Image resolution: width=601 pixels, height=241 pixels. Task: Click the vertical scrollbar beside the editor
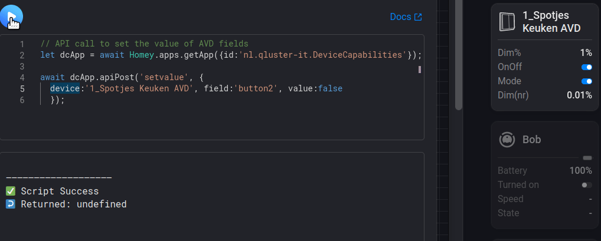click(x=458, y=55)
